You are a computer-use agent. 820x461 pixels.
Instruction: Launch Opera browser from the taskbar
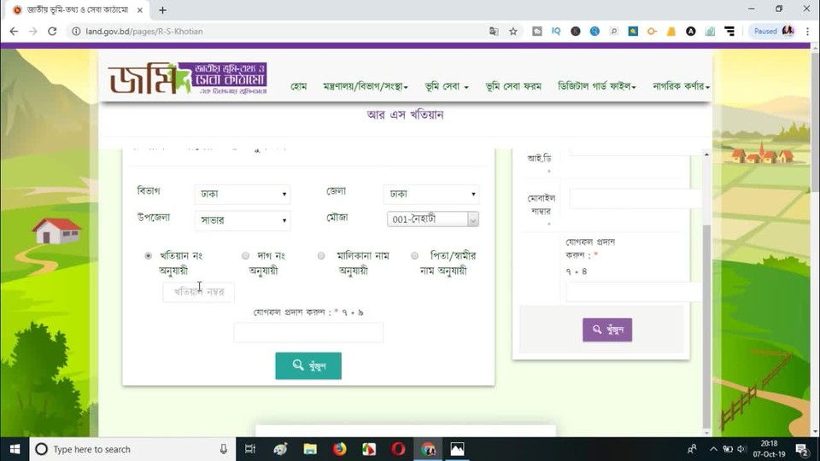pos(398,449)
